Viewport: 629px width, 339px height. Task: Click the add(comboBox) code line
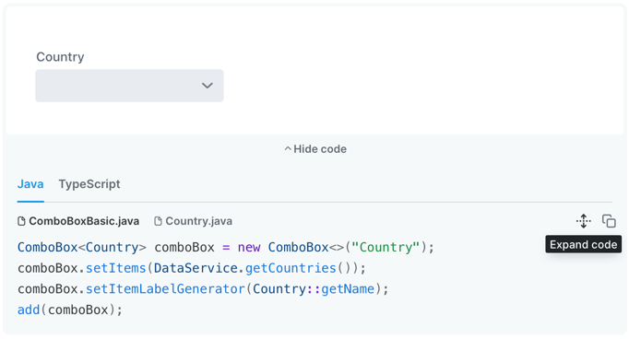point(70,310)
